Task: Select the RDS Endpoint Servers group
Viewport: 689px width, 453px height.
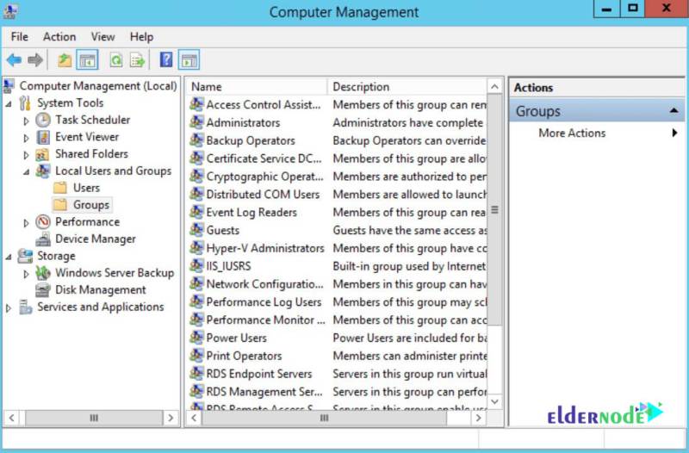Action: pos(259,374)
